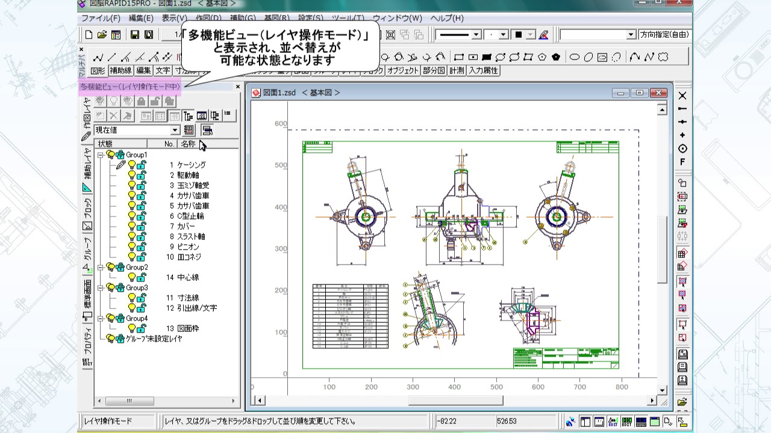Collapse the Group1 tree node
Viewport: 771px width, 433px height.
[101, 155]
